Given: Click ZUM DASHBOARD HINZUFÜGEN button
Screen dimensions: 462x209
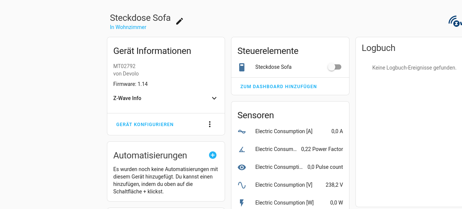Looking at the screenshot, I should coord(279,87).
